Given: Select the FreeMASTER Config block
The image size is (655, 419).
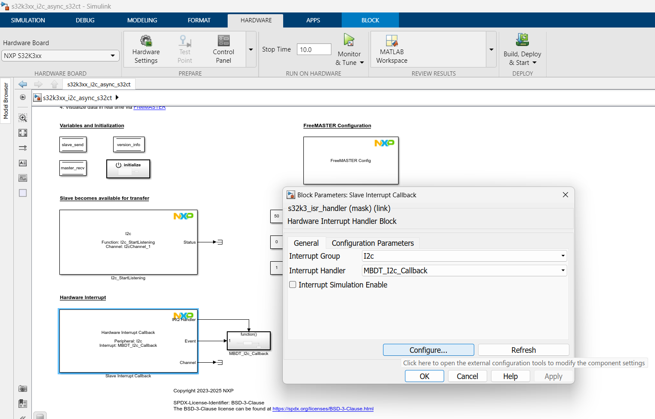Looking at the screenshot, I should pyautogui.click(x=351, y=160).
